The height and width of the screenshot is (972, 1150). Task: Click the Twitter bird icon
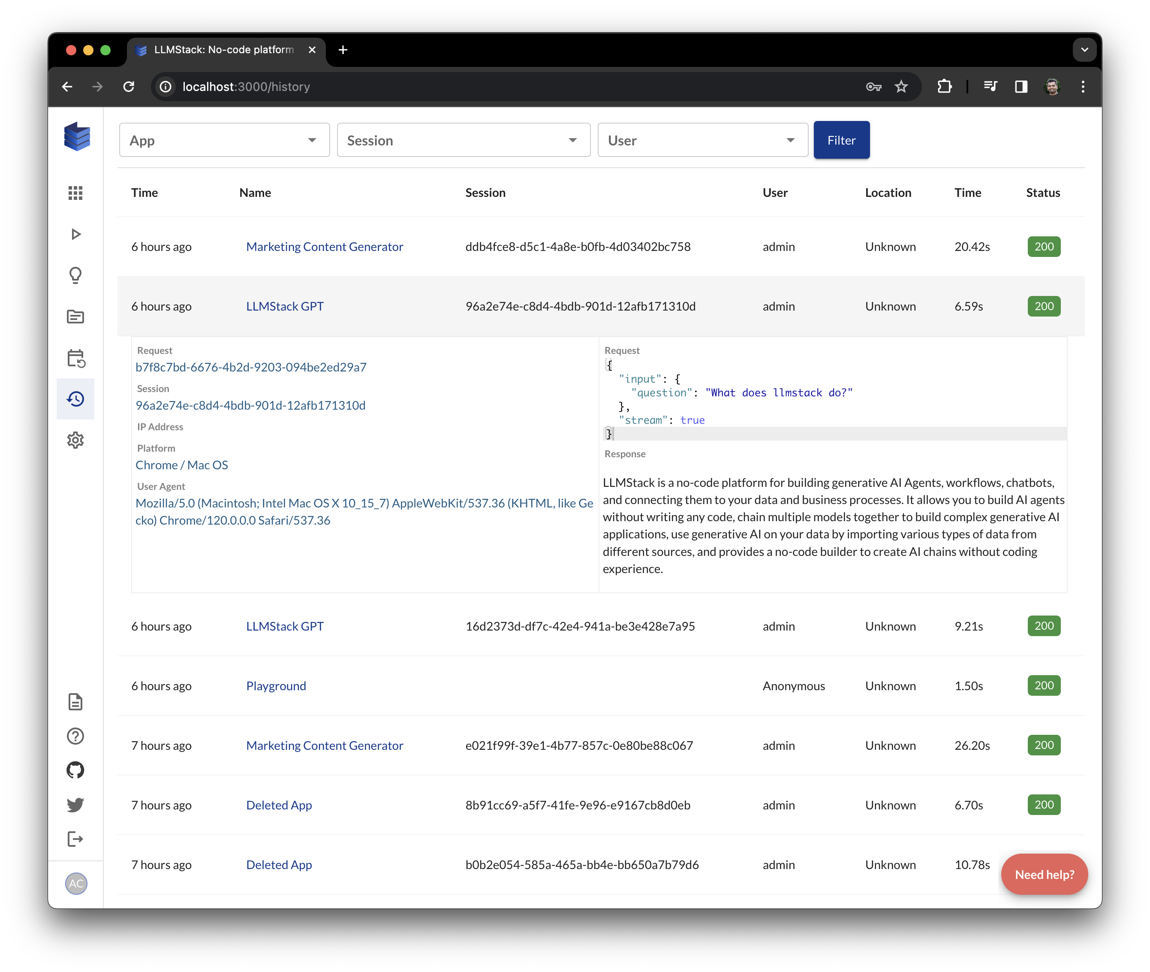[75, 804]
